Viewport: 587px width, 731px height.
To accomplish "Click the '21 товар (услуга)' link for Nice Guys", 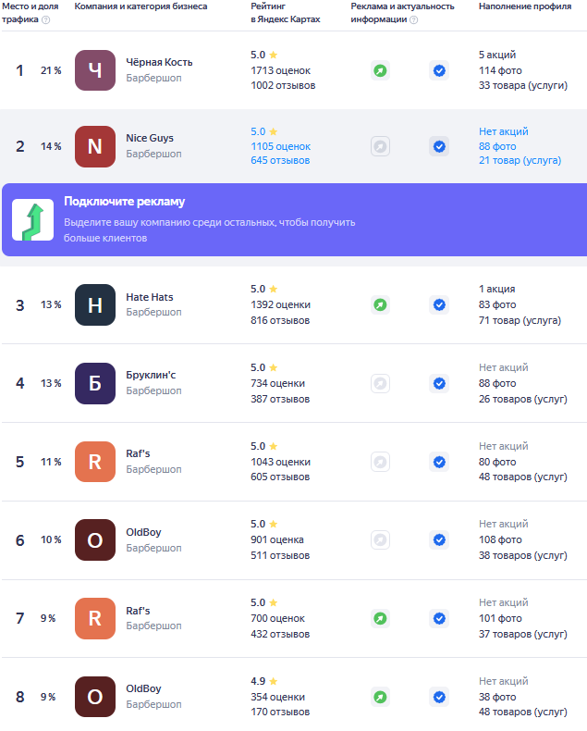I will click(x=520, y=160).
